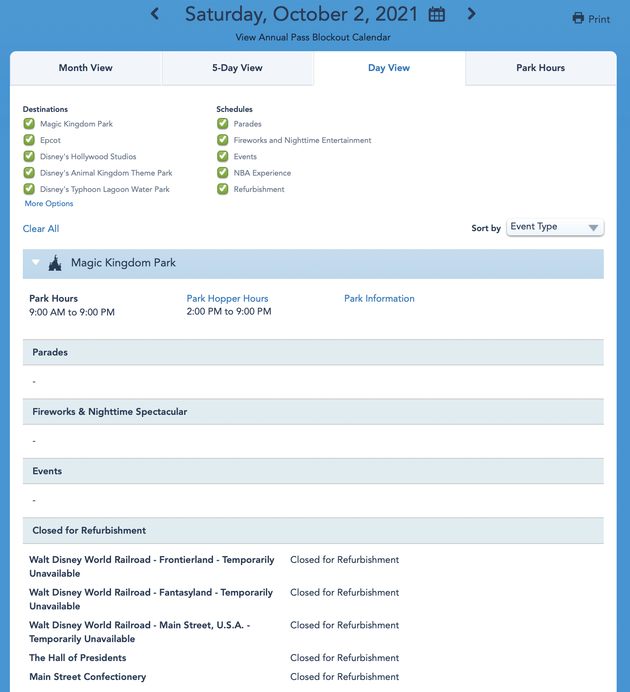The image size is (630, 692).
Task: Select Walt Disney World Railroad - Fantasyland entry
Action: click(x=151, y=599)
